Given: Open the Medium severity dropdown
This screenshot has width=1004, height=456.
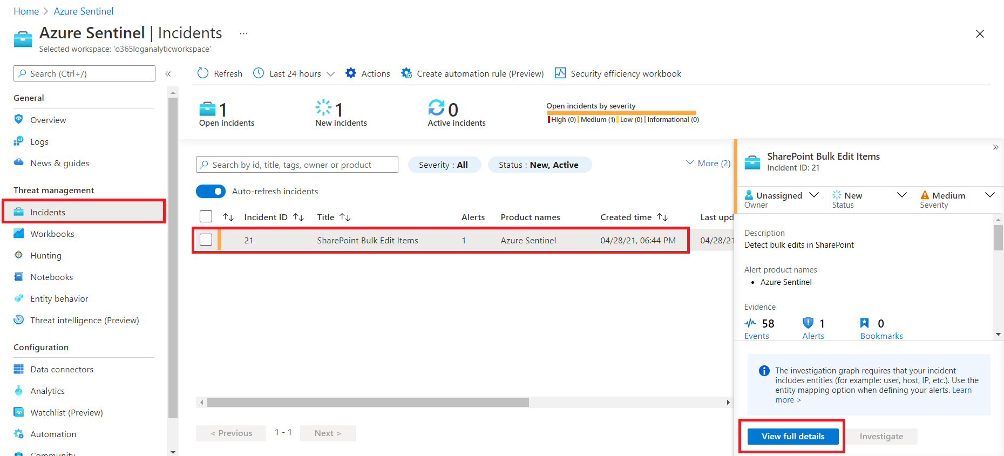Looking at the screenshot, I should pos(989,195).
